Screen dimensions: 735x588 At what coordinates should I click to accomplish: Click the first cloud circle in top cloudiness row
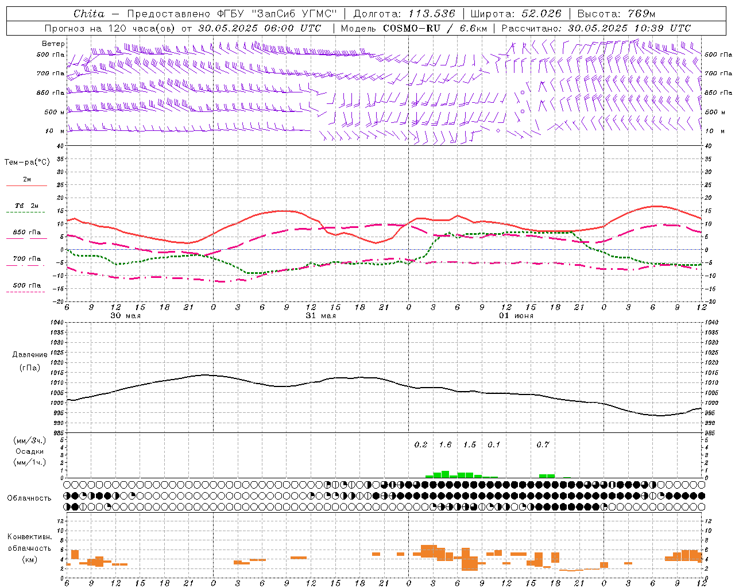click(67, 484)
